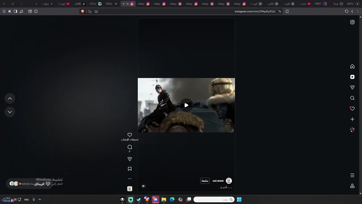Viewport: 362px width, 204px height.
Task: Open the Reels section in the sidebar
Action: (x=352, y=77)
